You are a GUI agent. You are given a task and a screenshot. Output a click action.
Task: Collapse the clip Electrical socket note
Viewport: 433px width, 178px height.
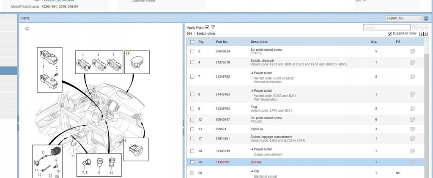coord(252,171)
